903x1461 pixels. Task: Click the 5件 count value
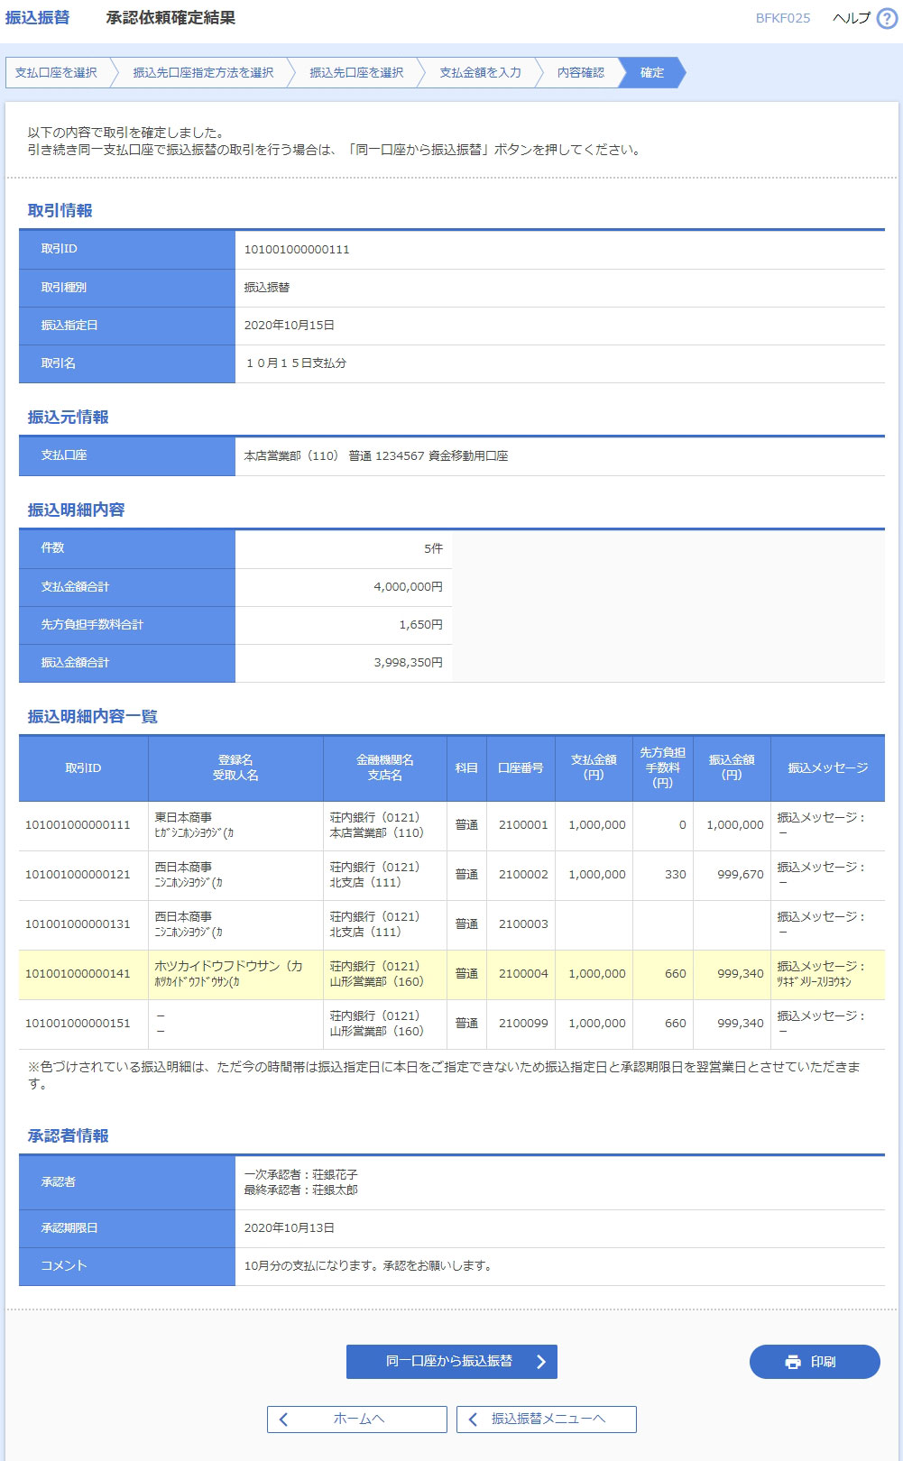pos(434,548)
